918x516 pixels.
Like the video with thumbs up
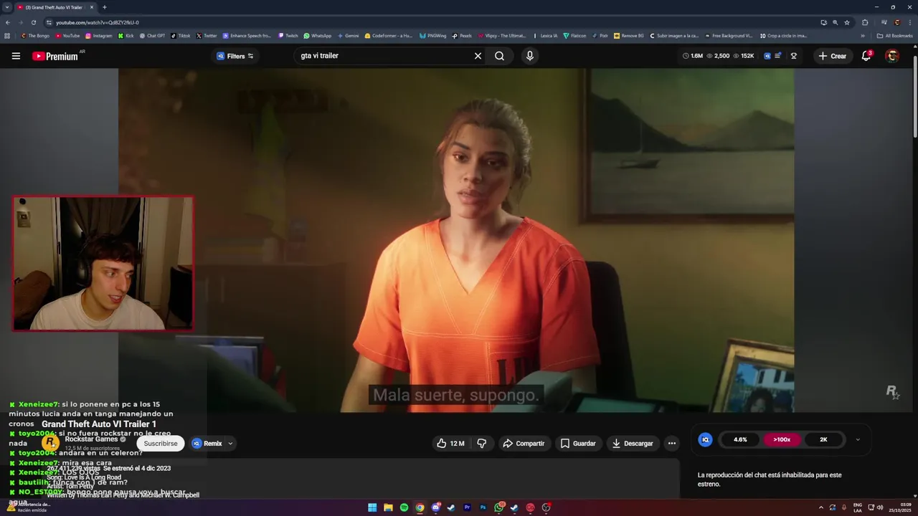(450, 444)
